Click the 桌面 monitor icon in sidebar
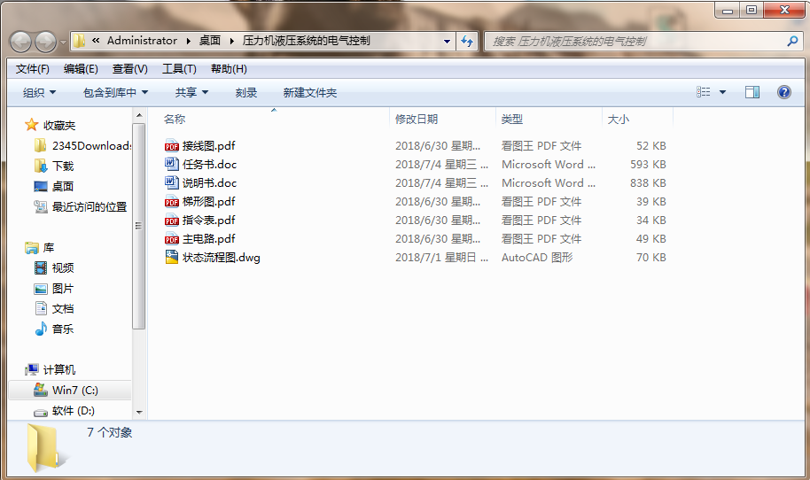The width and height of the screenshot is (810, 480). 40,186
